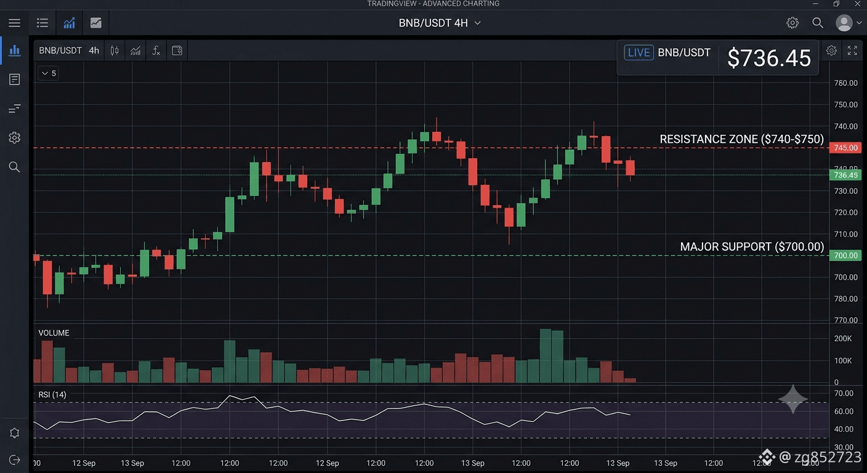
Task: Open chart settings gear beside fullscreen
Action: pyautogui.click(x=831, y=51)
